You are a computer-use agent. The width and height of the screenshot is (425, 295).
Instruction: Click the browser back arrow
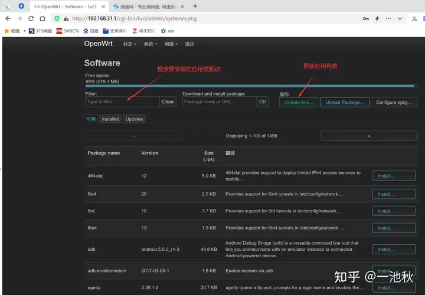(x=8, y=18)
